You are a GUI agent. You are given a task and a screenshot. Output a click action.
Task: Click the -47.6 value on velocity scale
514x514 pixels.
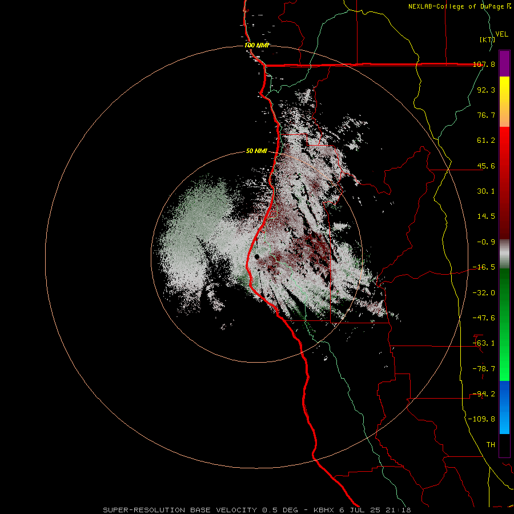(484, 318)
